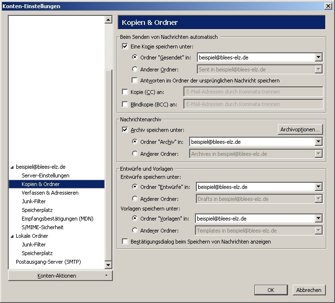The width and height of the screenshot is (335, 303).
Task: Open Speicherplatz under beispiel@blees-elz.de
Action: (x=37, y=210)
